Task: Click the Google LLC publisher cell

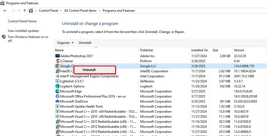Action: tap(148, 66)
